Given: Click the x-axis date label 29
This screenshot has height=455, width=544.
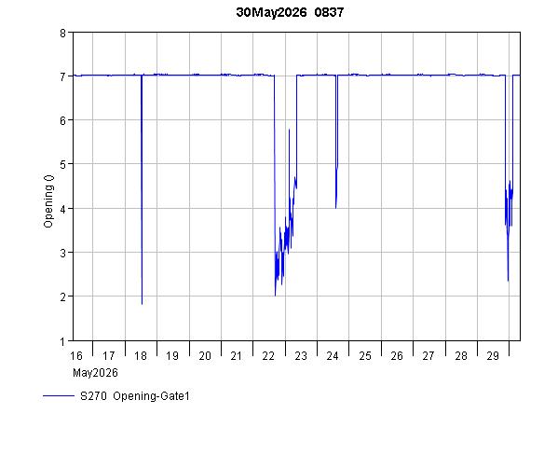Looking at the screenshot, I should (x=493, y=356).
